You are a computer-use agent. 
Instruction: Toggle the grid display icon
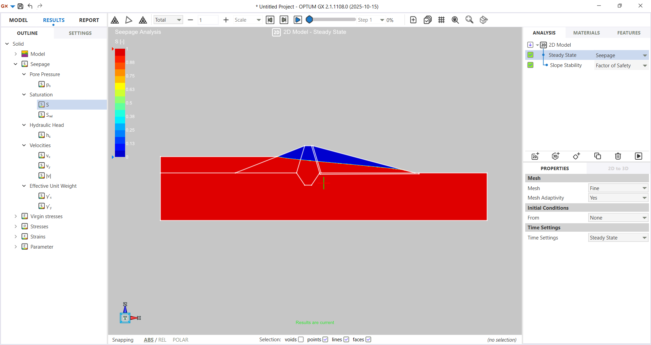(441, 20)
